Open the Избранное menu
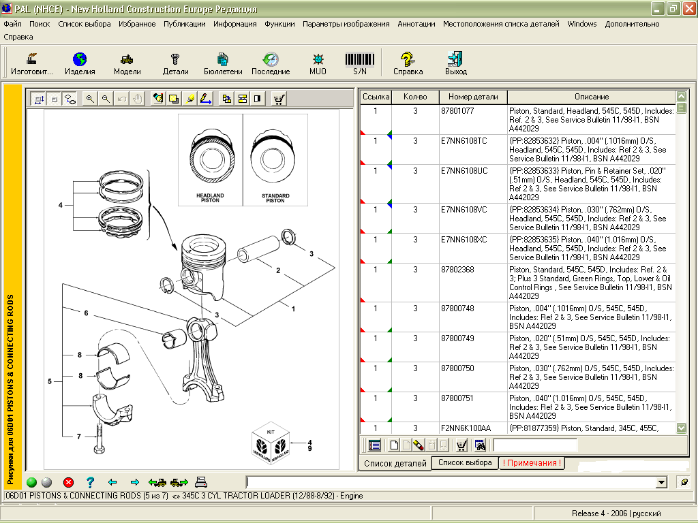The height and width of the screenshot is (523, 698). [137, 24]
